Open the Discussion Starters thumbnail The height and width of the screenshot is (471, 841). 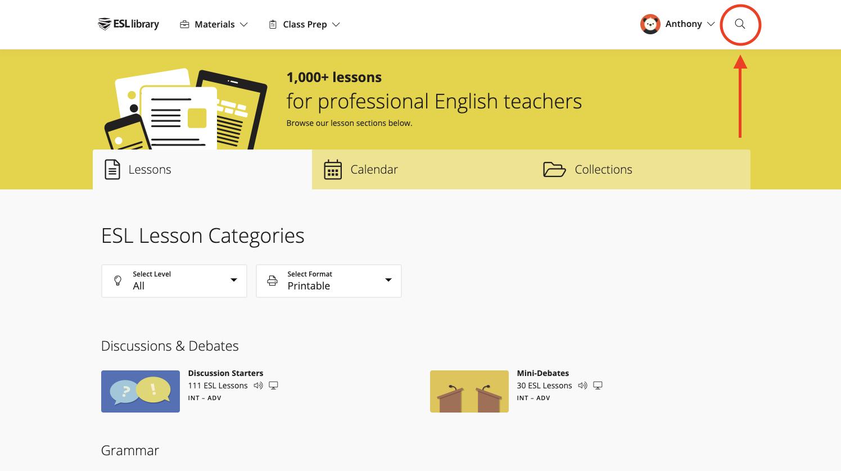point(141,391)
